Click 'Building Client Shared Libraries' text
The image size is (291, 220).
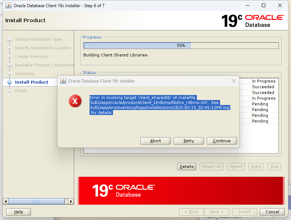pyautogui.click(x=116, y=55)
